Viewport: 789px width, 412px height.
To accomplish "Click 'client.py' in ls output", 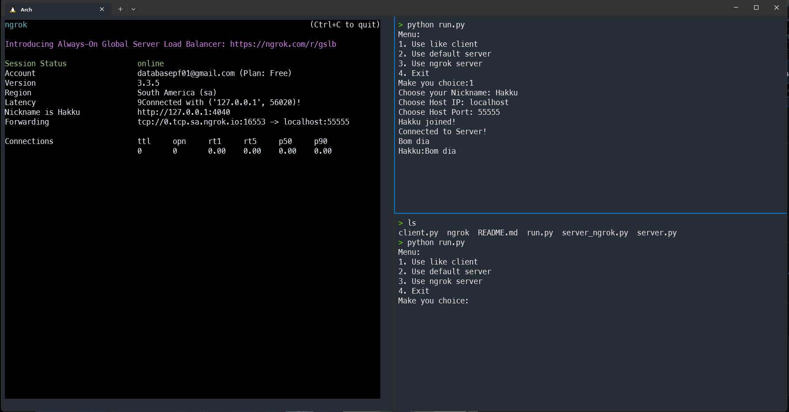I will coord(418,233).
